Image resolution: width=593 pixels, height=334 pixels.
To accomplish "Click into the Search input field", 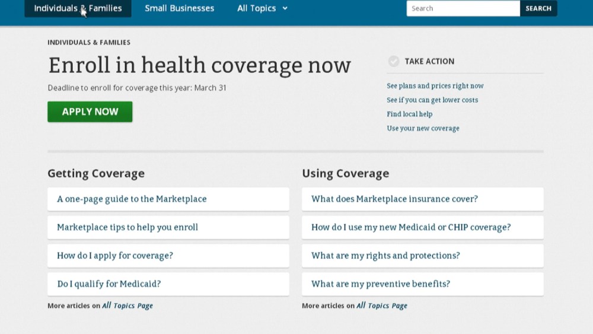I will [x=463, y=8].
